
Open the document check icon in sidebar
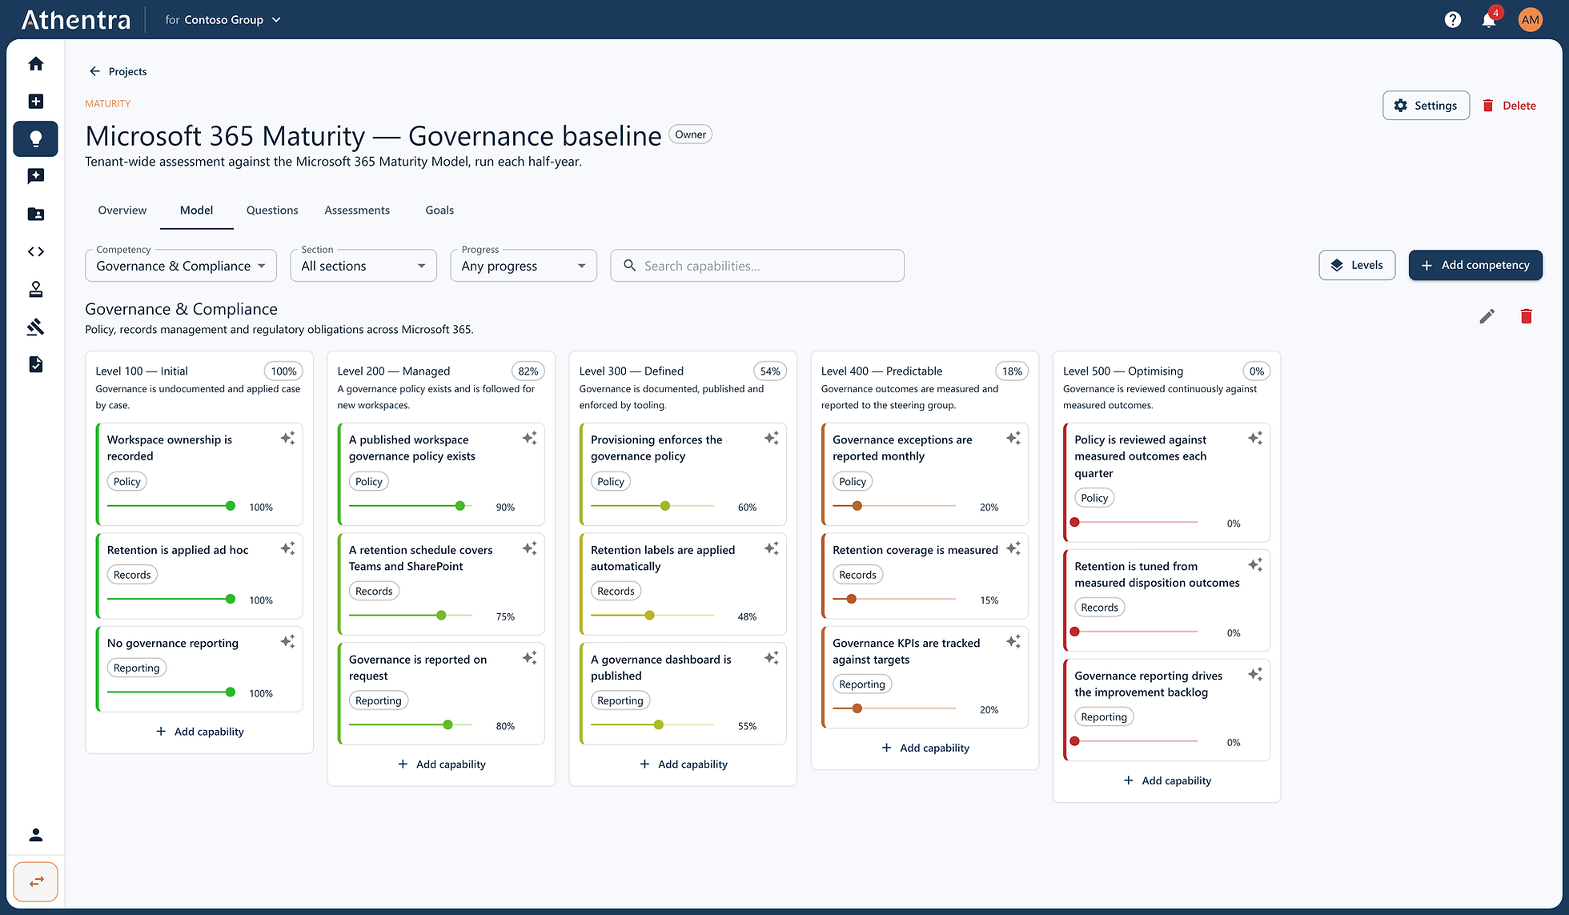pos(36,364)
